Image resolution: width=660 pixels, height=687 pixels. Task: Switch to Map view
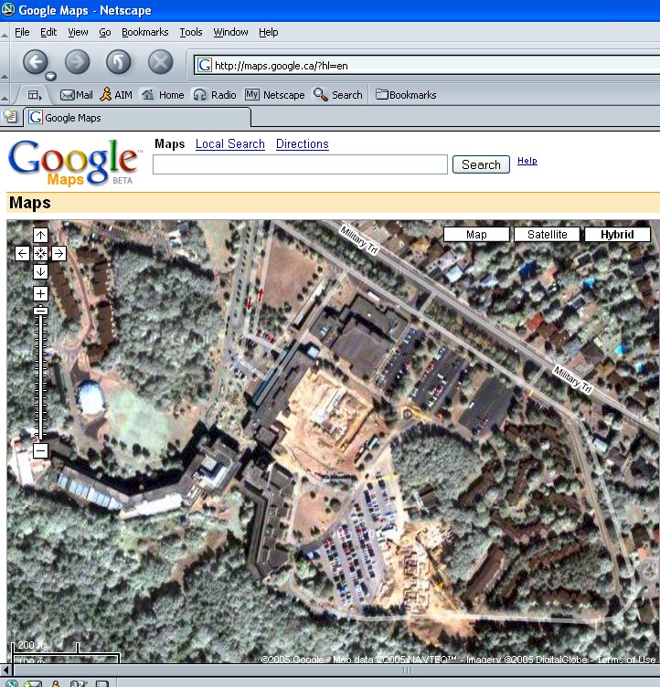click(x=476, y=235)
